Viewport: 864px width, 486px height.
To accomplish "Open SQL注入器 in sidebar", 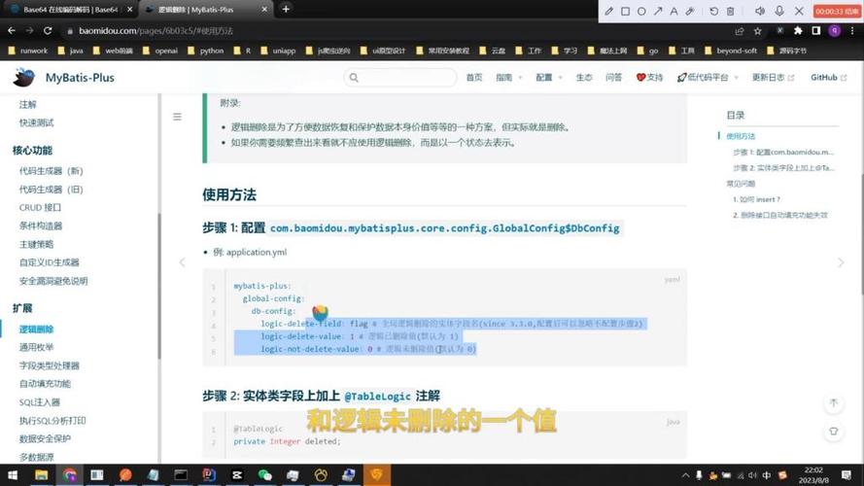I will (40, 402).
